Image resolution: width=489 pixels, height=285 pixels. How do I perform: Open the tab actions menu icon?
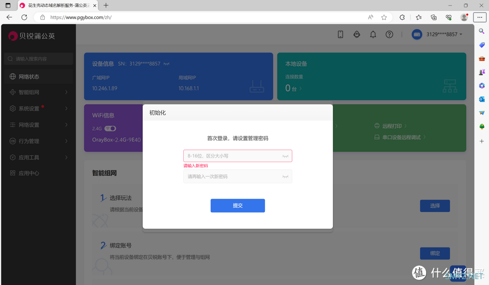[8, 5]
